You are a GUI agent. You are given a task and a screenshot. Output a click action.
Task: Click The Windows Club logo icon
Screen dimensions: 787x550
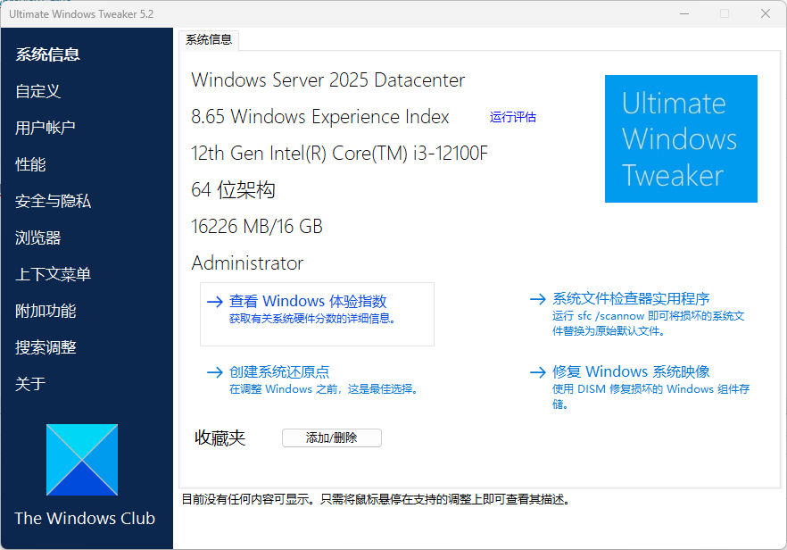pos(82,460)
